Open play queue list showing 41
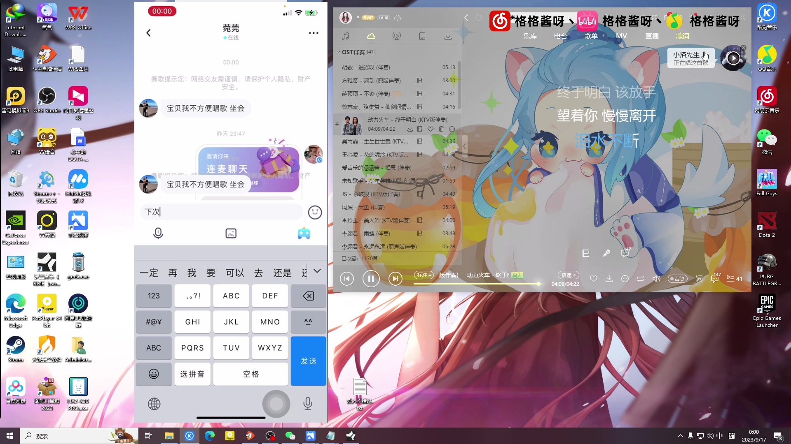Viewport: 791px width, 444px height. coord(734,279)
